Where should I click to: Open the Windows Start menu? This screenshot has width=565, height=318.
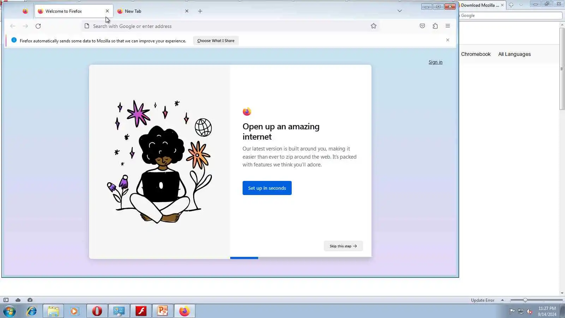pyautogui.click(x=10, y=311)
